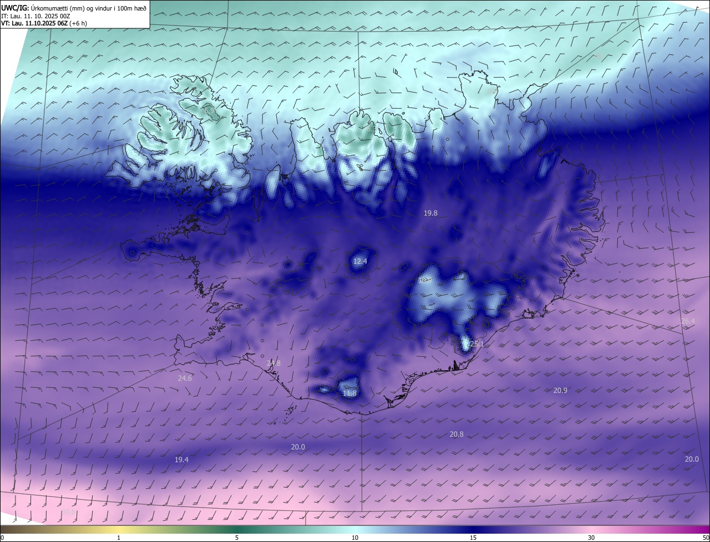Click the 26.4 value on the map
Viewport: 710px width, 542px height.
coord(688,321)
